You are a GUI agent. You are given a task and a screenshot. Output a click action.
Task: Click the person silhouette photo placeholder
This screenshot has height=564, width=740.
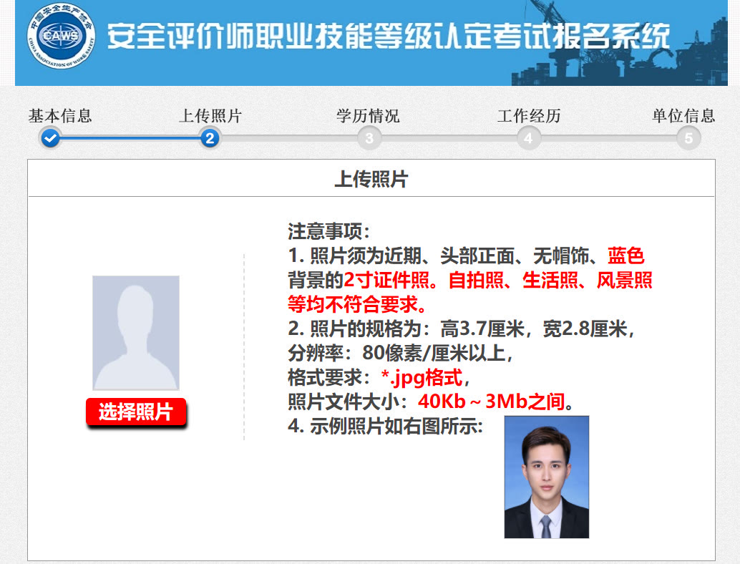(x=137, y=331)
